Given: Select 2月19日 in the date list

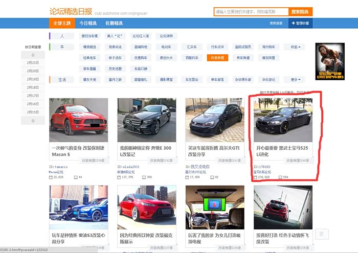Looking at the screenshot, I should [33, 79].
